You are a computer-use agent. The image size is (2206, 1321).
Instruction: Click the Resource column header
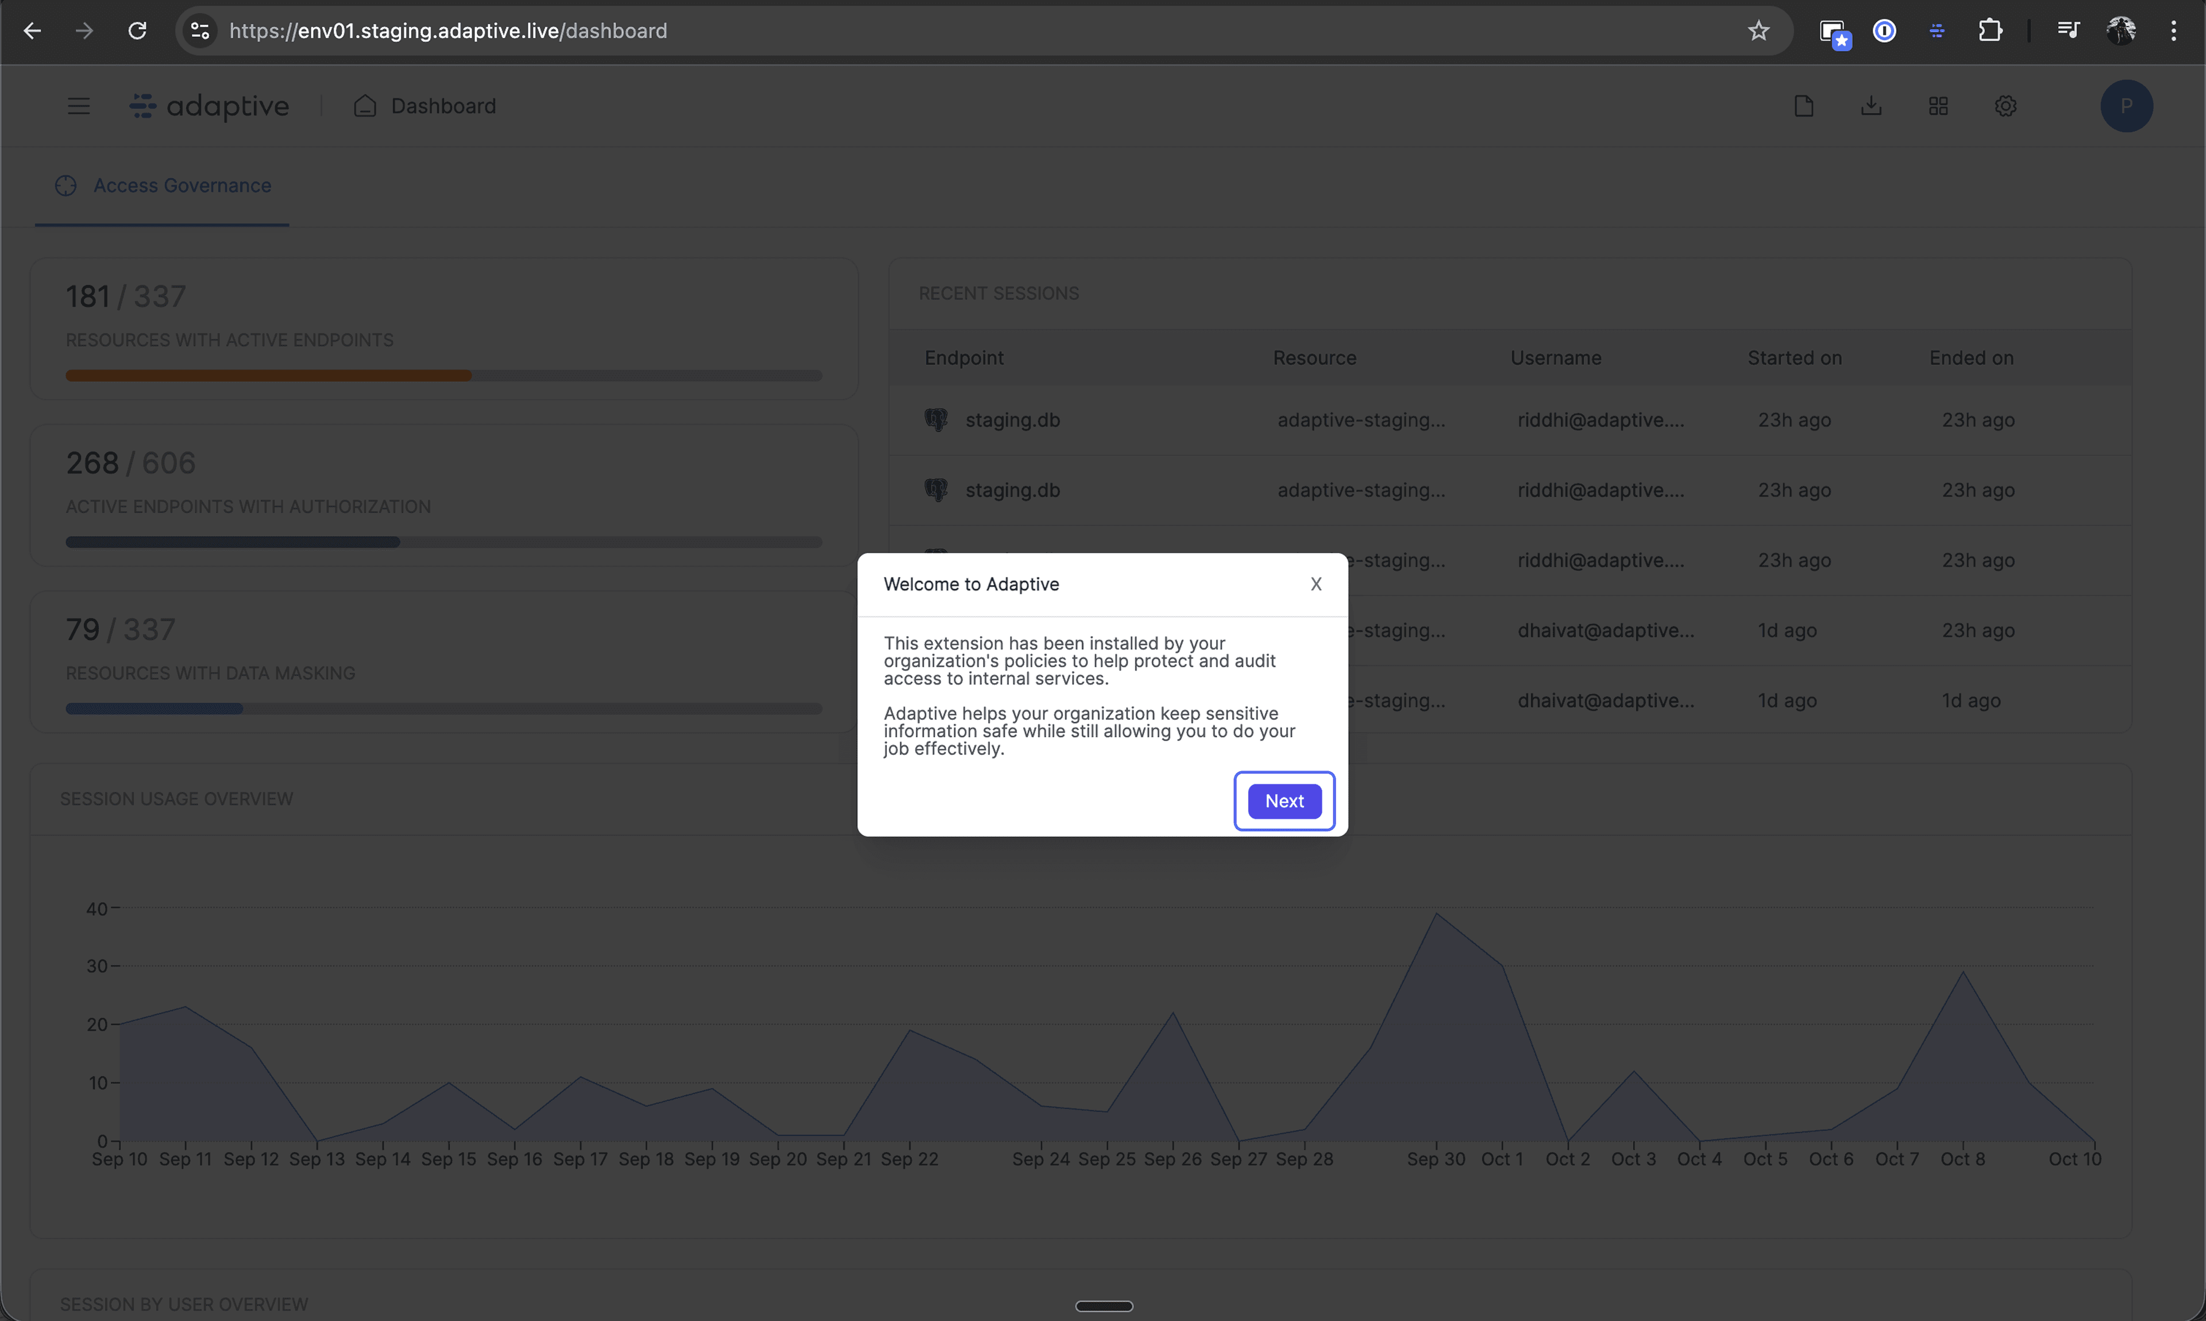[1314, 358]
